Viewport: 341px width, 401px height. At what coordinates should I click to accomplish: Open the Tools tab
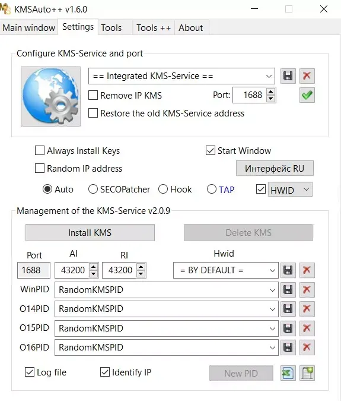[115, 27]
